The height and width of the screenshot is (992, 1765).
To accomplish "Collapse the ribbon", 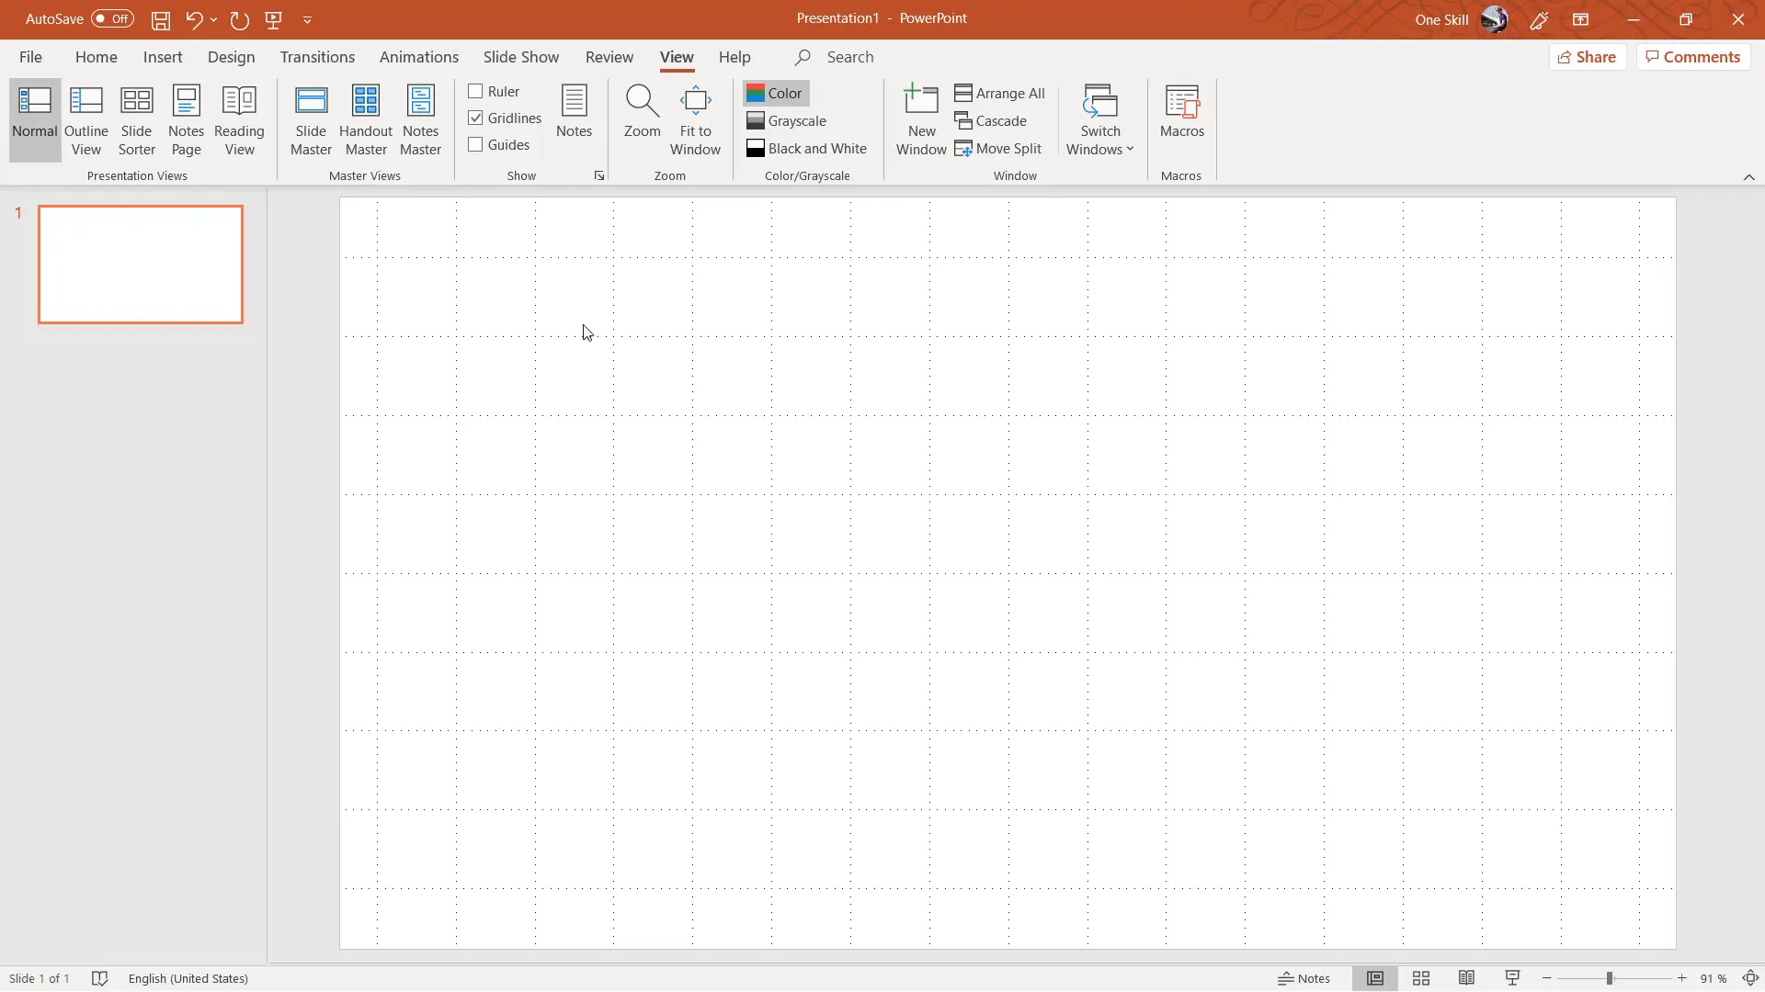I will point(1748,176).
